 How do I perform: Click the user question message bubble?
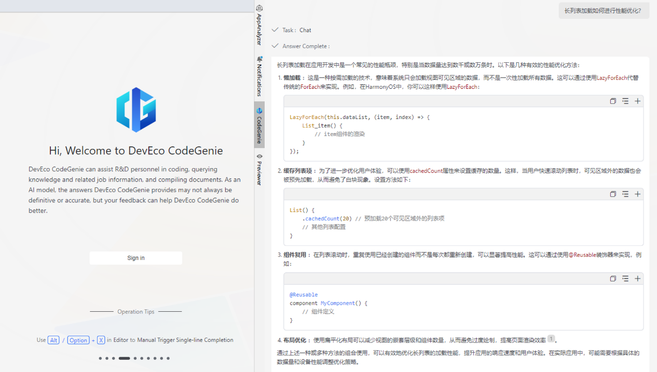pos(603,11)
